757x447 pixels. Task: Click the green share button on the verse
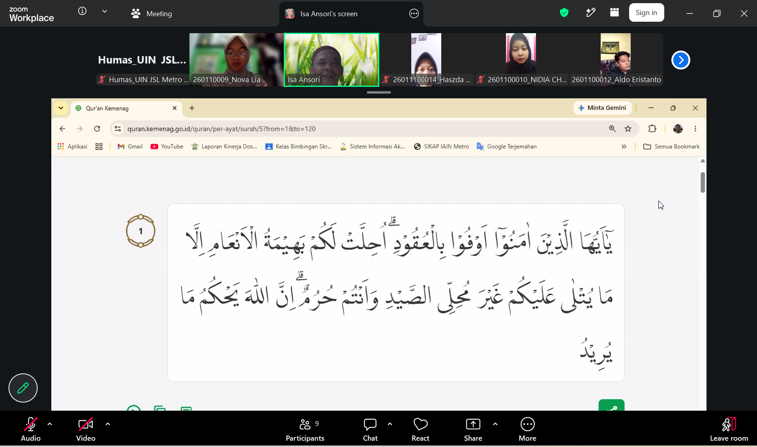click(x=611, y=406)
